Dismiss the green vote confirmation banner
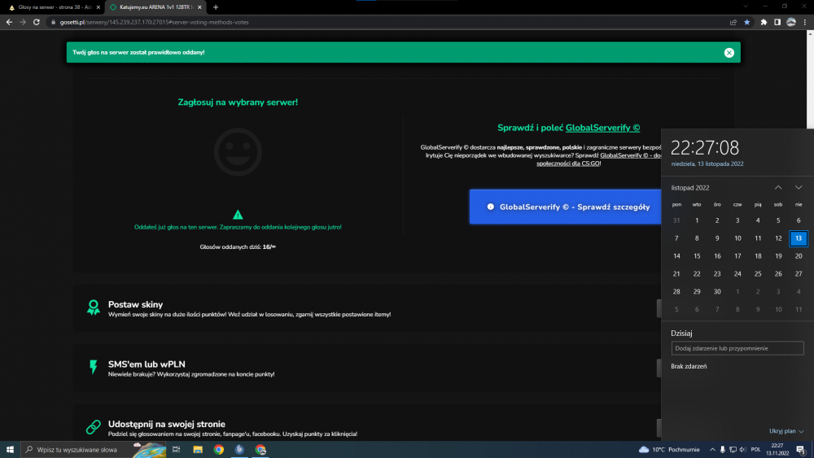Image resolution: width=814 pixels, height=458 pixels. tap(729, 52)
